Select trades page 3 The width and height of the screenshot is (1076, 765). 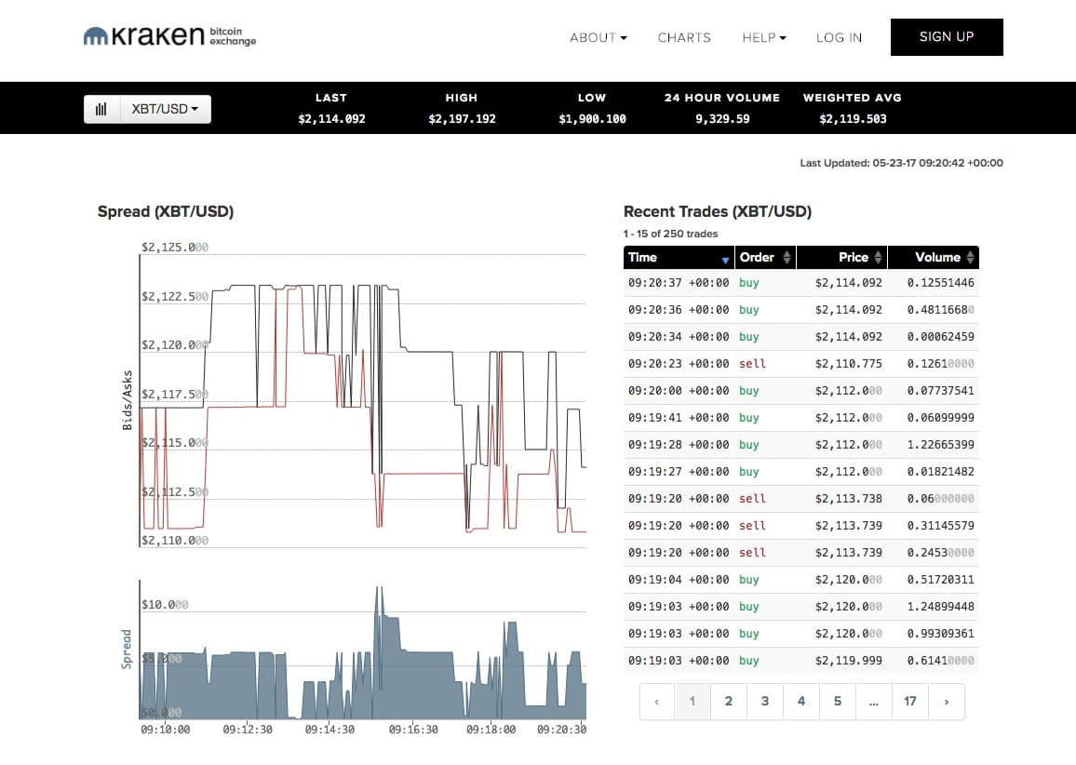[x=765, y=702]
